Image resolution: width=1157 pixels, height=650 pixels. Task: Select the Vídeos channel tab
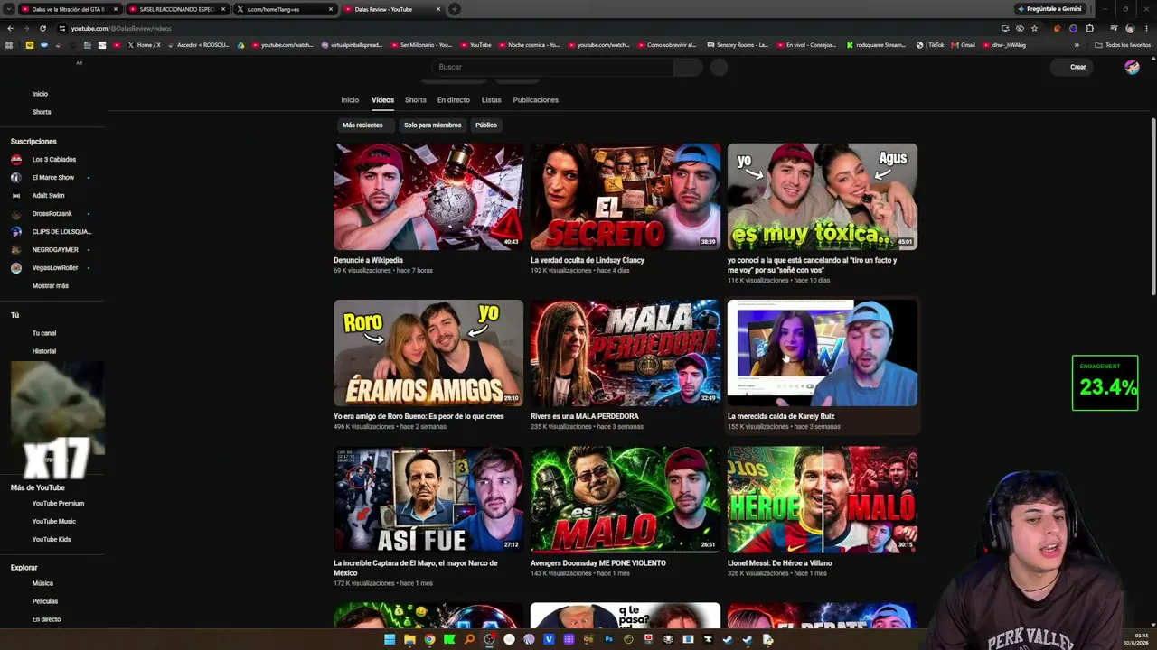coord(382,100)
